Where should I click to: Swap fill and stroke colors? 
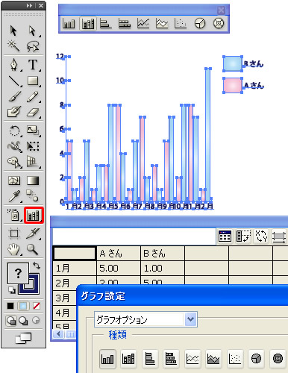pyautogui.click(x=37, y=266)
